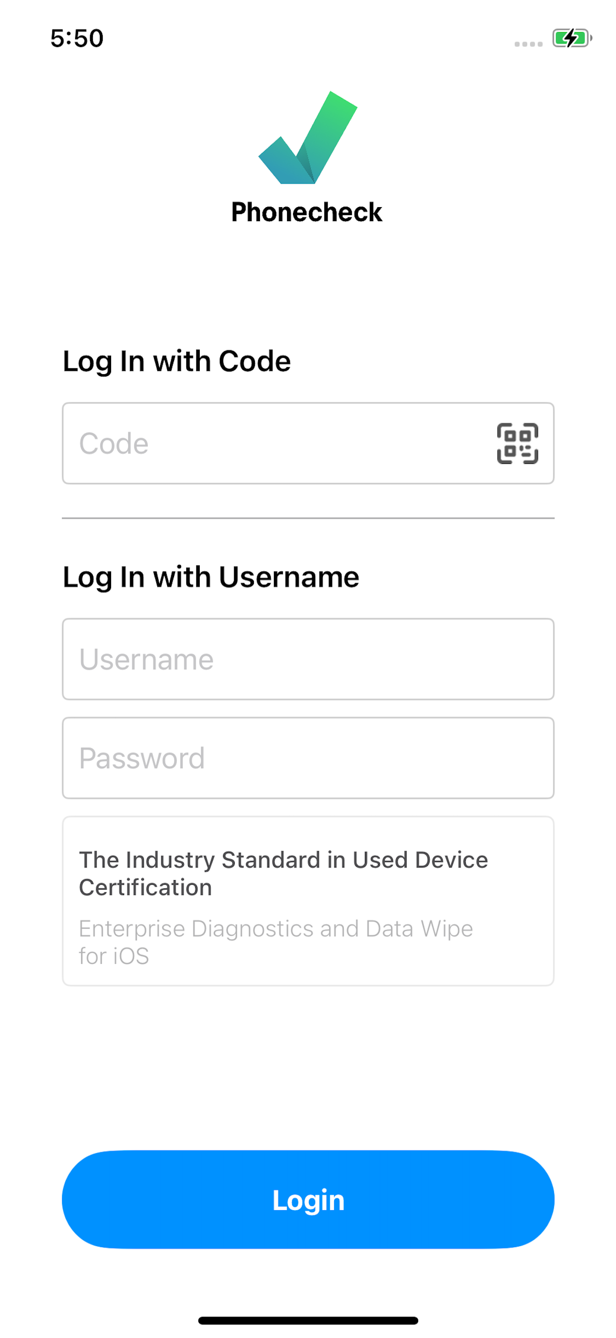Tap the Log In with Code heading
This screenshot has width=616, height=1338.
[176, 362]
